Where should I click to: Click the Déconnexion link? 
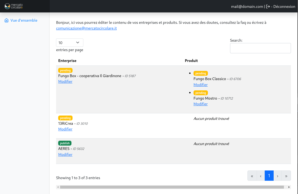point(284,6)
